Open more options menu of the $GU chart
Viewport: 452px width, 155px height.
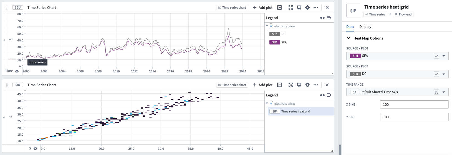pos(316,7)
